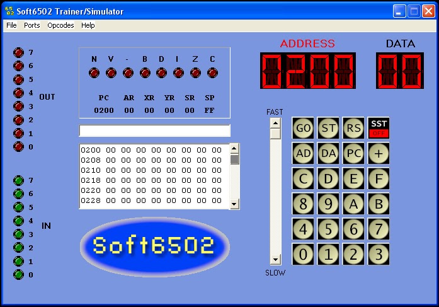Click the AD address keypad button

303,153
